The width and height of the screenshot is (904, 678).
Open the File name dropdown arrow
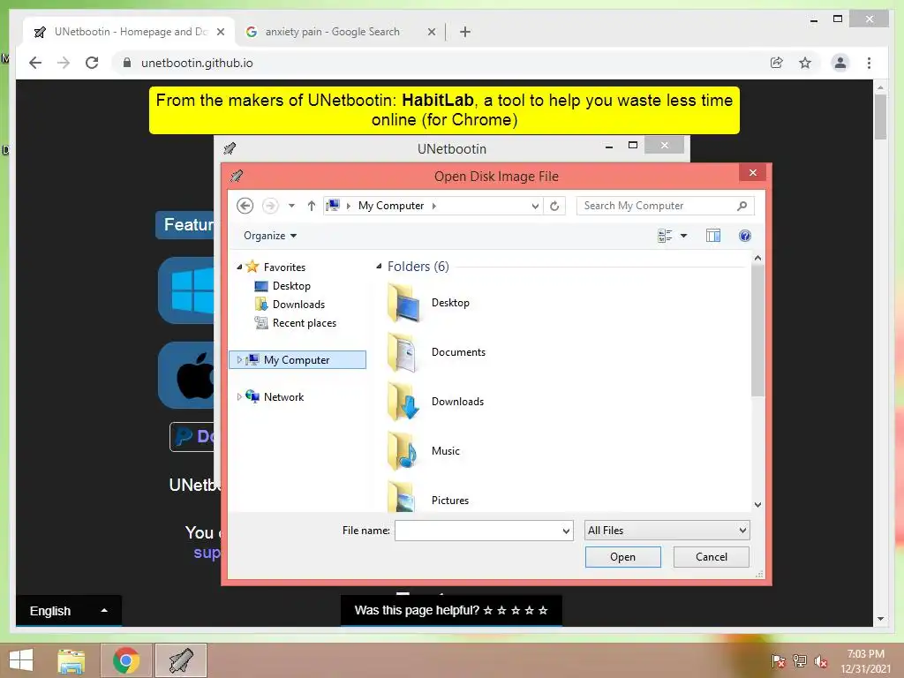tap(566, 531)
